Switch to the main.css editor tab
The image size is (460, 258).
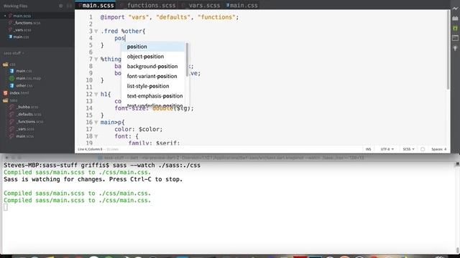pyautogui.click(x=241, y=5)
